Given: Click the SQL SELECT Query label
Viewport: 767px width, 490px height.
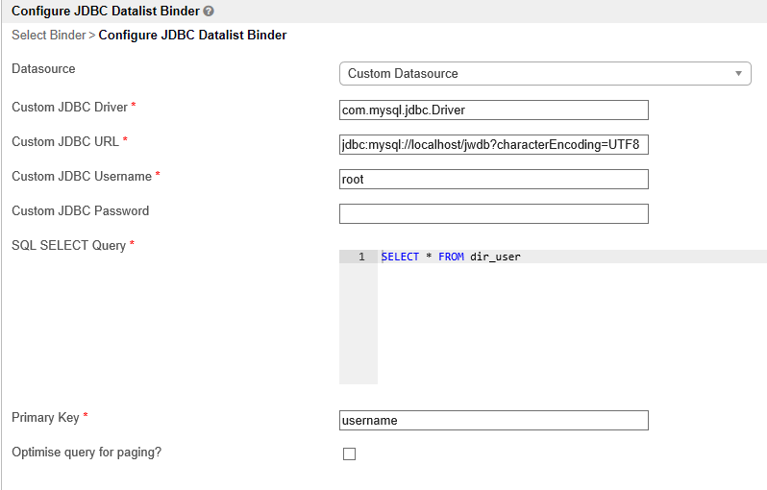Looking at the screenshot, I should (x=68, y=246).
